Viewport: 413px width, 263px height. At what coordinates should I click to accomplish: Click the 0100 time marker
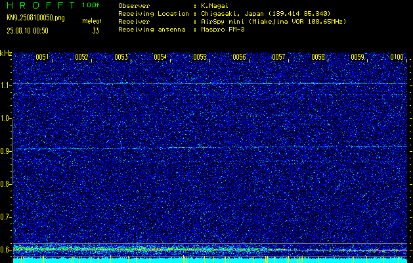tap(397, 57)
